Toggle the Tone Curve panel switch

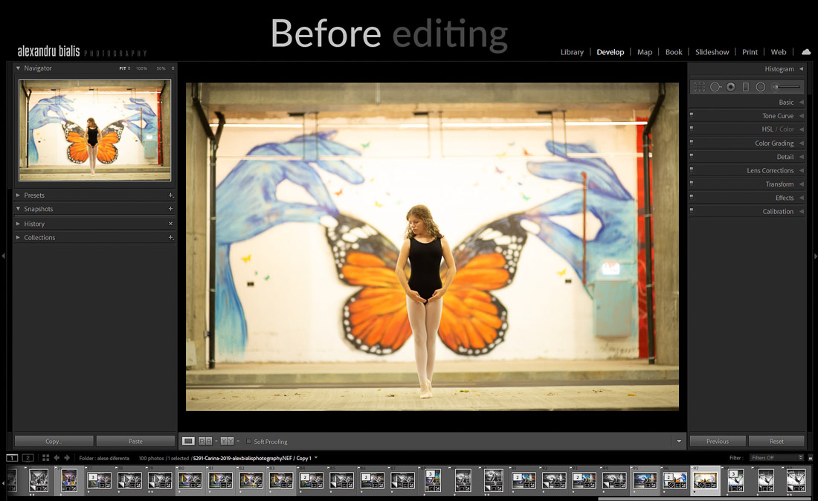coord(692,116)
